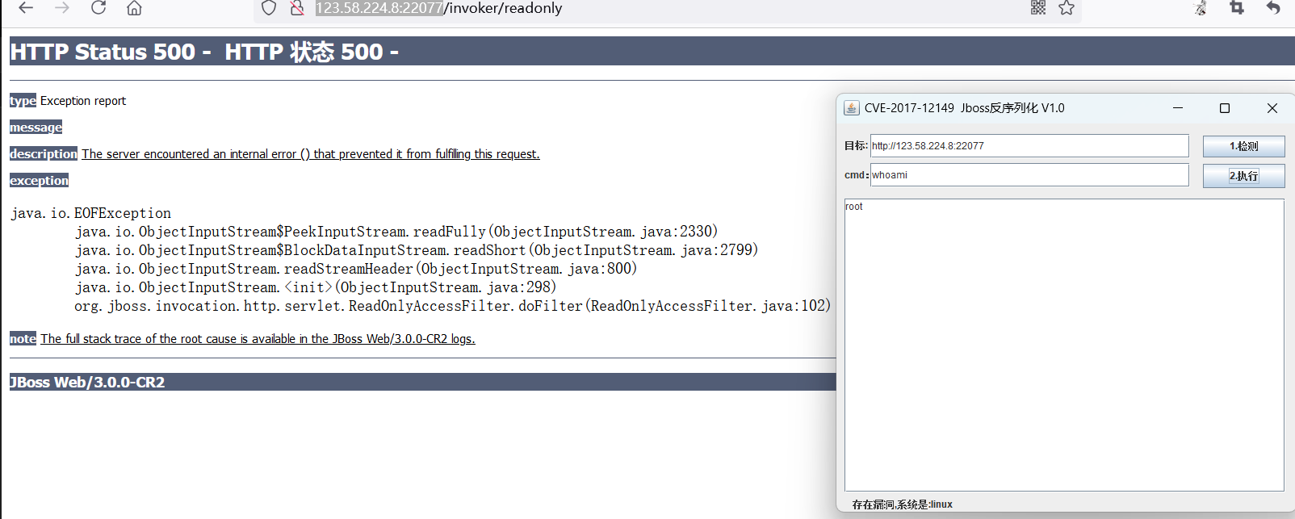Click the 'root' output text in tool
This screenshot has width=1295, height=519.
tap(854, 207)
